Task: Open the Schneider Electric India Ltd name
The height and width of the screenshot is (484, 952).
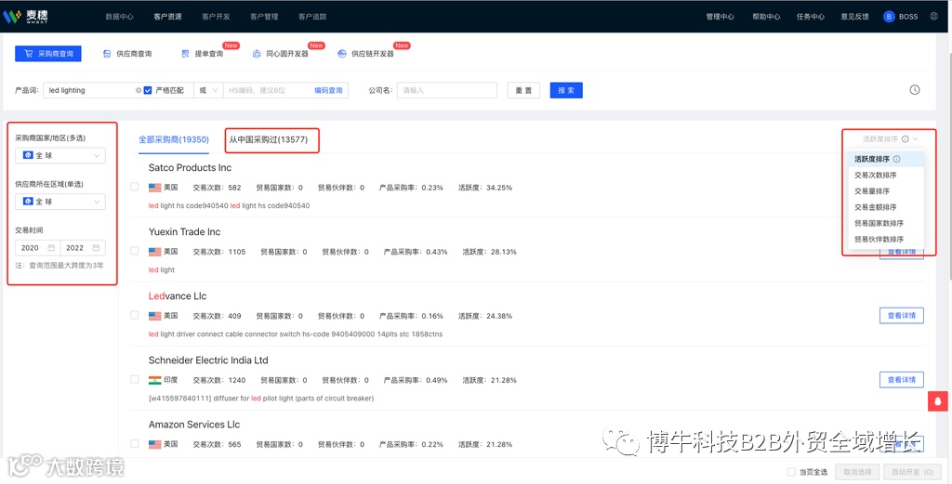Action: click(208, 360)
